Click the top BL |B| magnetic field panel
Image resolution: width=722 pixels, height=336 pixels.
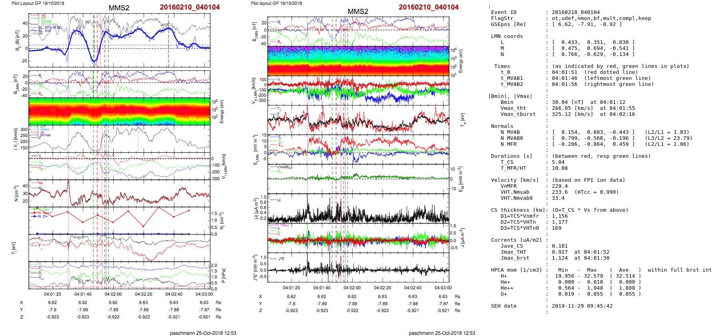coord(119,40)
